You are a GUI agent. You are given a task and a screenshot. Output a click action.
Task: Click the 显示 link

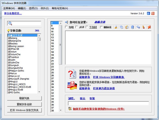pos(82,98)
